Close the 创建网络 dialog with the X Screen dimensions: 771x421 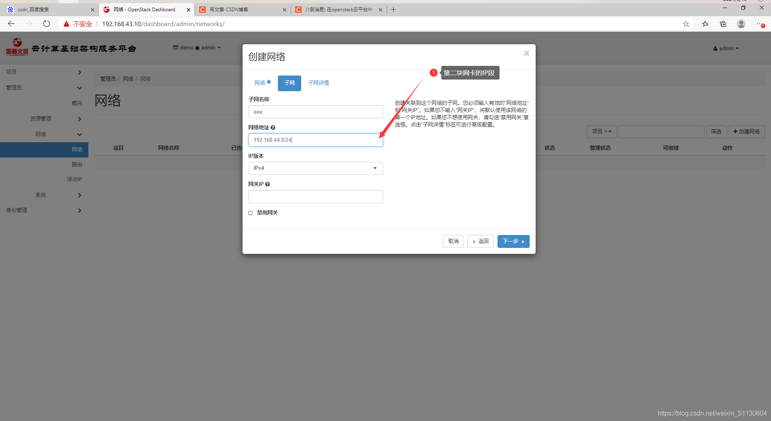526,53
